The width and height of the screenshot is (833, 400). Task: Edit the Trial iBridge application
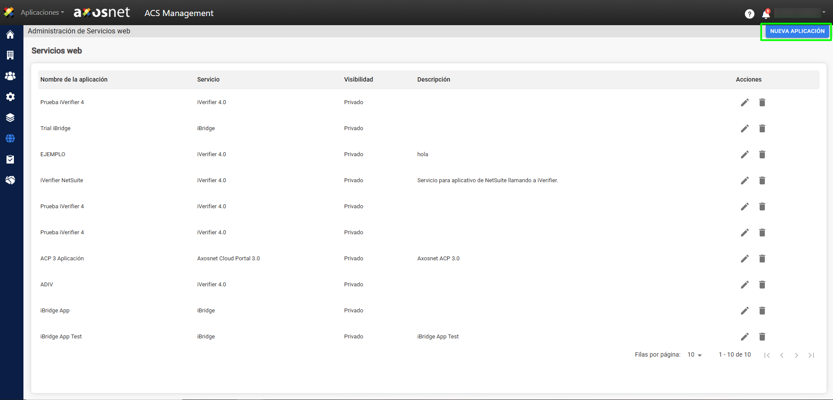744,128
